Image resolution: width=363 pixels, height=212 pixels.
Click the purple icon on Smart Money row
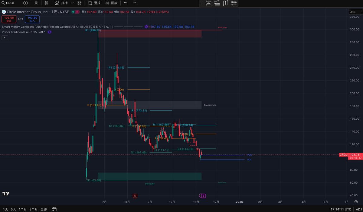[x=146, y=27]
